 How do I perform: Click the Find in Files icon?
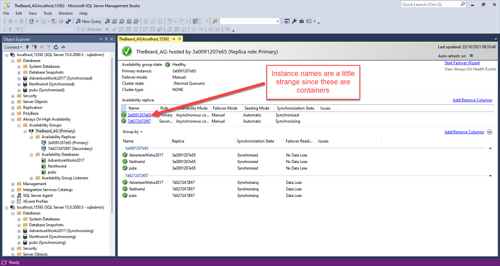(215, 22)
